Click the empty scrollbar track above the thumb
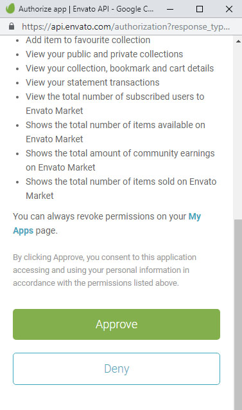242x410 pixels. pos(238,132)
